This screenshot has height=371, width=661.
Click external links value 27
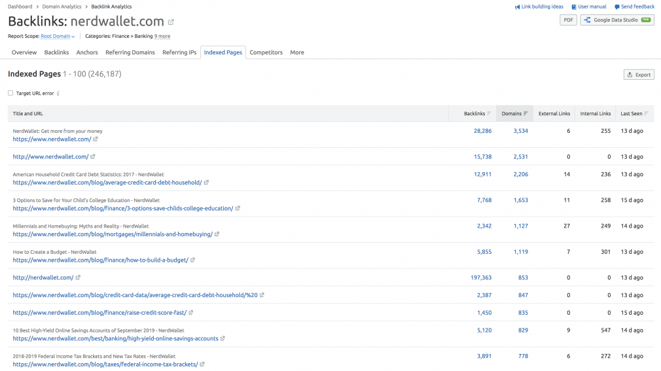tap(567, 226)
